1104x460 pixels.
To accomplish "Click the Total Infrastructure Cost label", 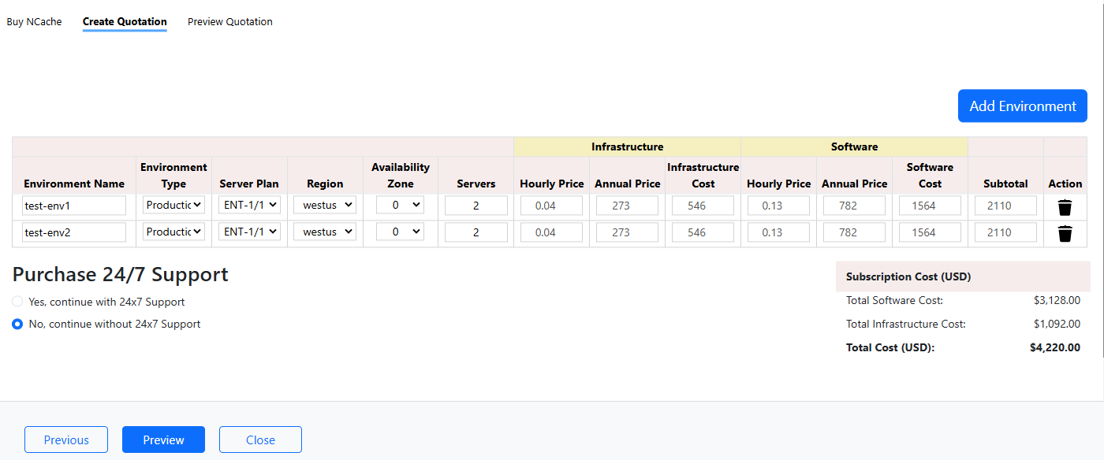I will (x=905, y=324).
